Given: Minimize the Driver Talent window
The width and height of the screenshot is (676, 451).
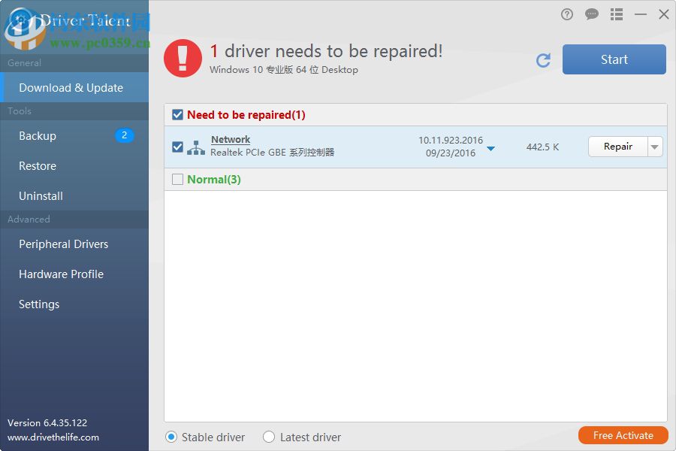Looking at the screenshot, I should pos(641,15).
